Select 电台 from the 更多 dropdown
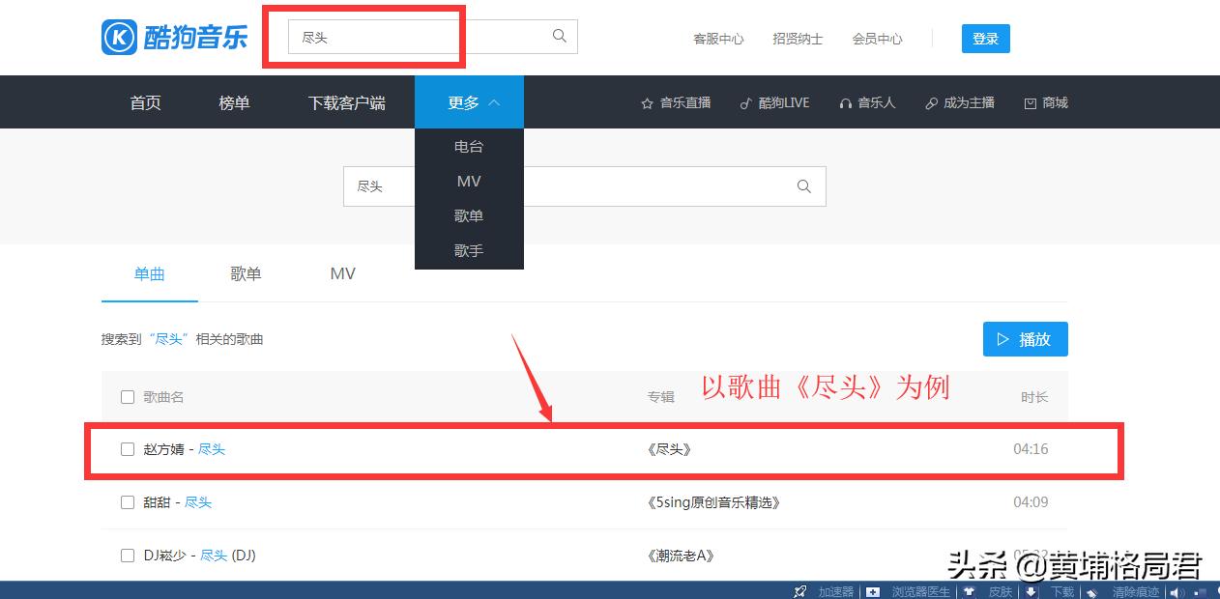 pyautogui.click(x=469, y=147)
